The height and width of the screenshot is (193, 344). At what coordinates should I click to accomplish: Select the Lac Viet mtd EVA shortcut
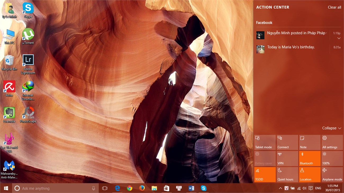coord(9,143)
